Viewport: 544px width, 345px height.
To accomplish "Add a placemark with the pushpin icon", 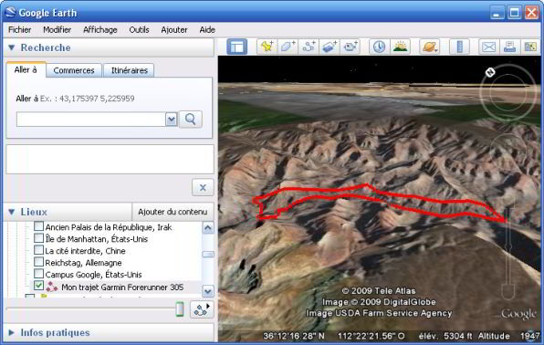I will tap(267, 47).
